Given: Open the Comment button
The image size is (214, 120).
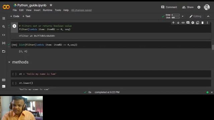Looking at the screenshot, I should pos(169,7).
